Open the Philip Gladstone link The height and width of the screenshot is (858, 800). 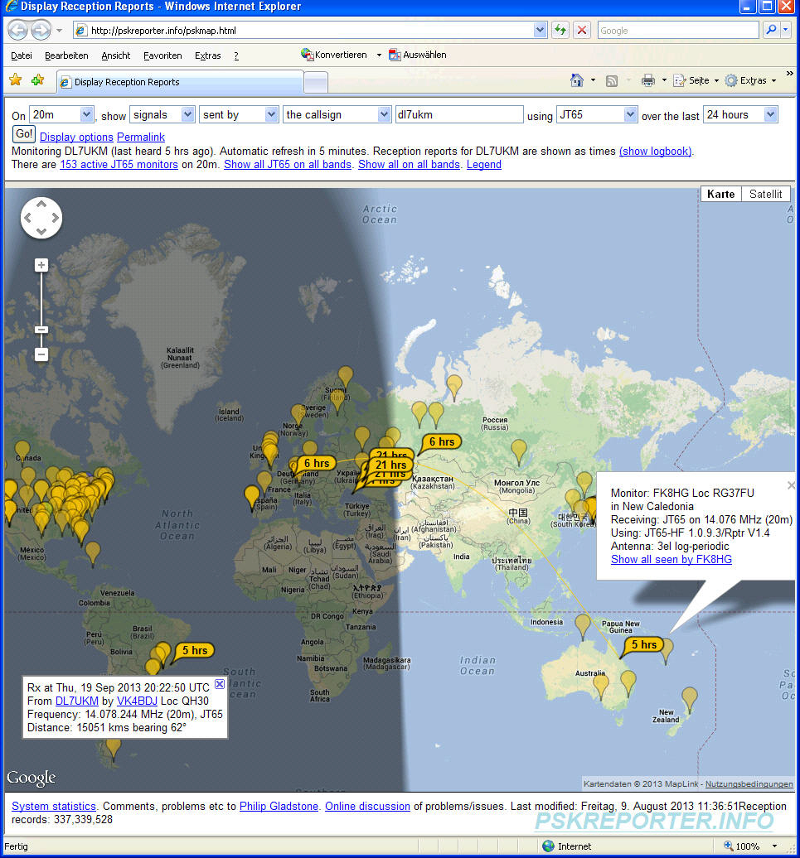click(x=279, y=806)
